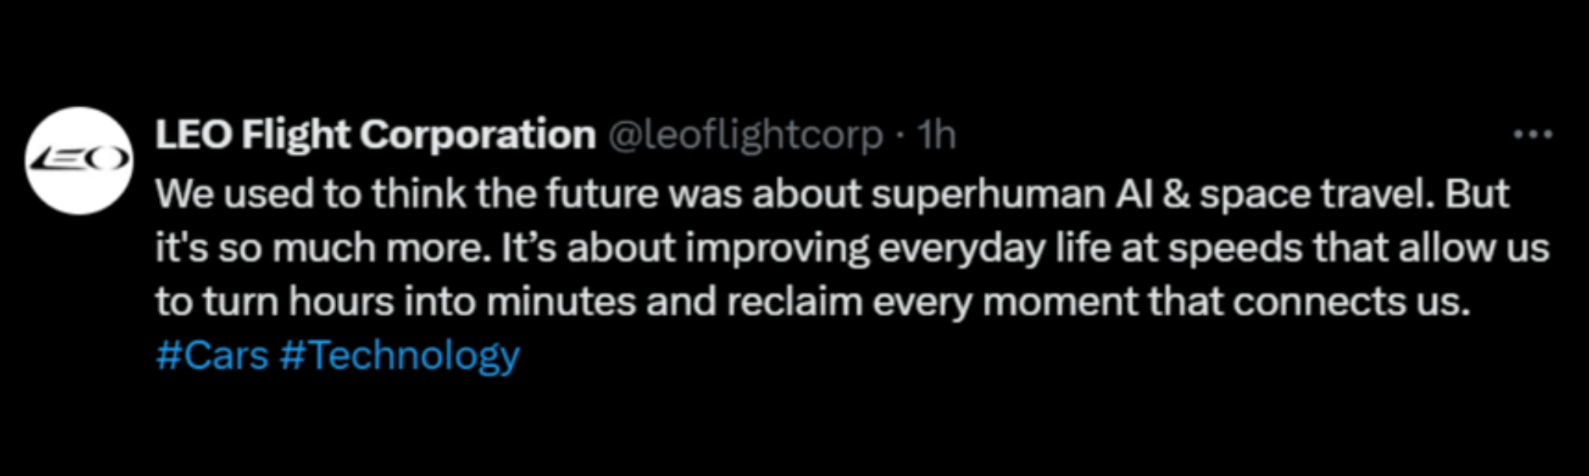
Task: Click the word "Flight" in the account name
Action: [296, 136]
